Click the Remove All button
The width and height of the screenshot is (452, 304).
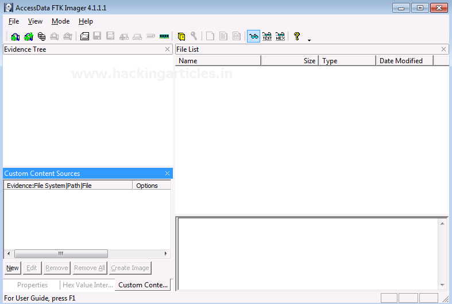click(x=90, y=268)
